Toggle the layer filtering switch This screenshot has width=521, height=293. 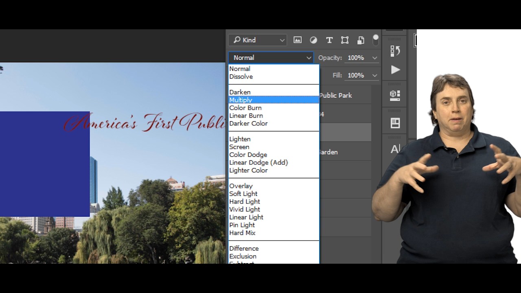pyautogui.click(x=376, y=40)
